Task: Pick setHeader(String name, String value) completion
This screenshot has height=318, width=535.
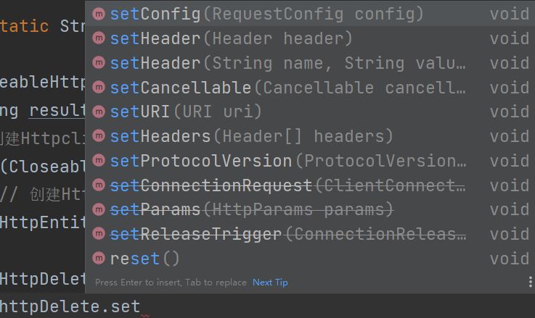Action: pyautogui.click(x=288, y=63)
